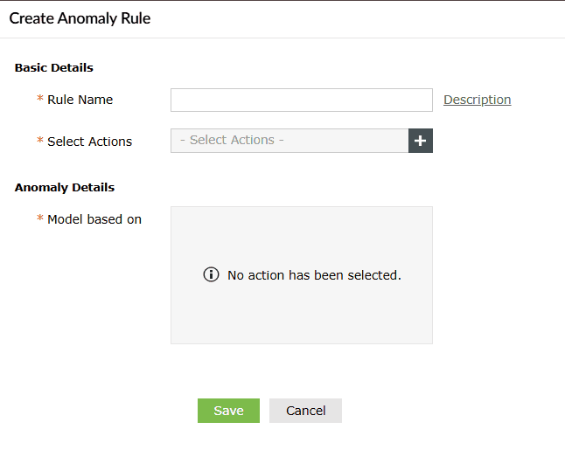Click the Model based on label

coord(94,219)
